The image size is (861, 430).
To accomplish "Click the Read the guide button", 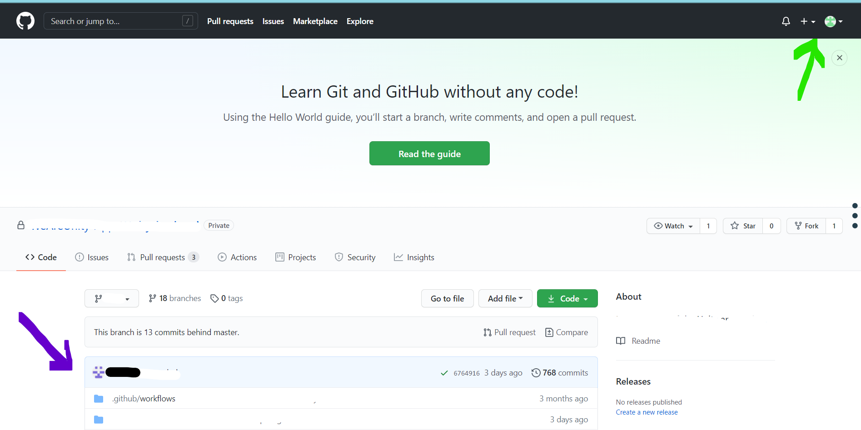I will pyautogui.click(x=429, y=153).
